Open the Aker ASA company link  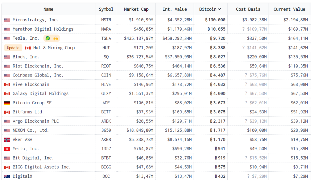coord(22,139)
